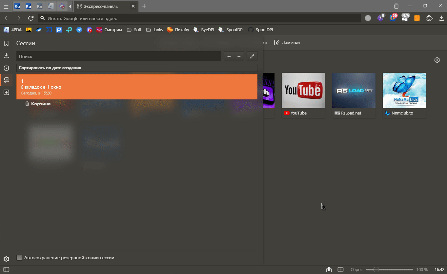Viewport: 447px width, 274px height.
Task: Close the Экспресс-панель tab
Action: pyautogui.click(x=132, y=6)
